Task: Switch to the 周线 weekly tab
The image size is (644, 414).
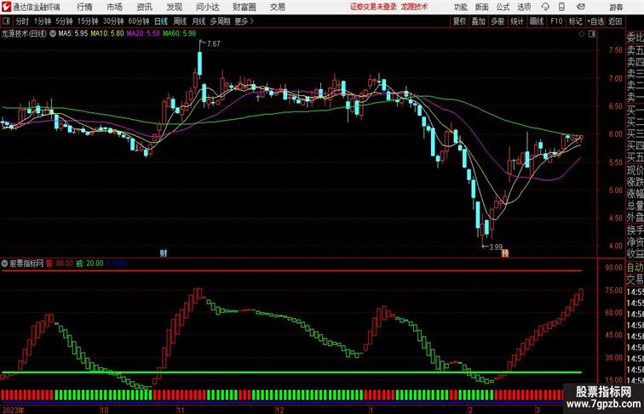Action: coord(180,21)
